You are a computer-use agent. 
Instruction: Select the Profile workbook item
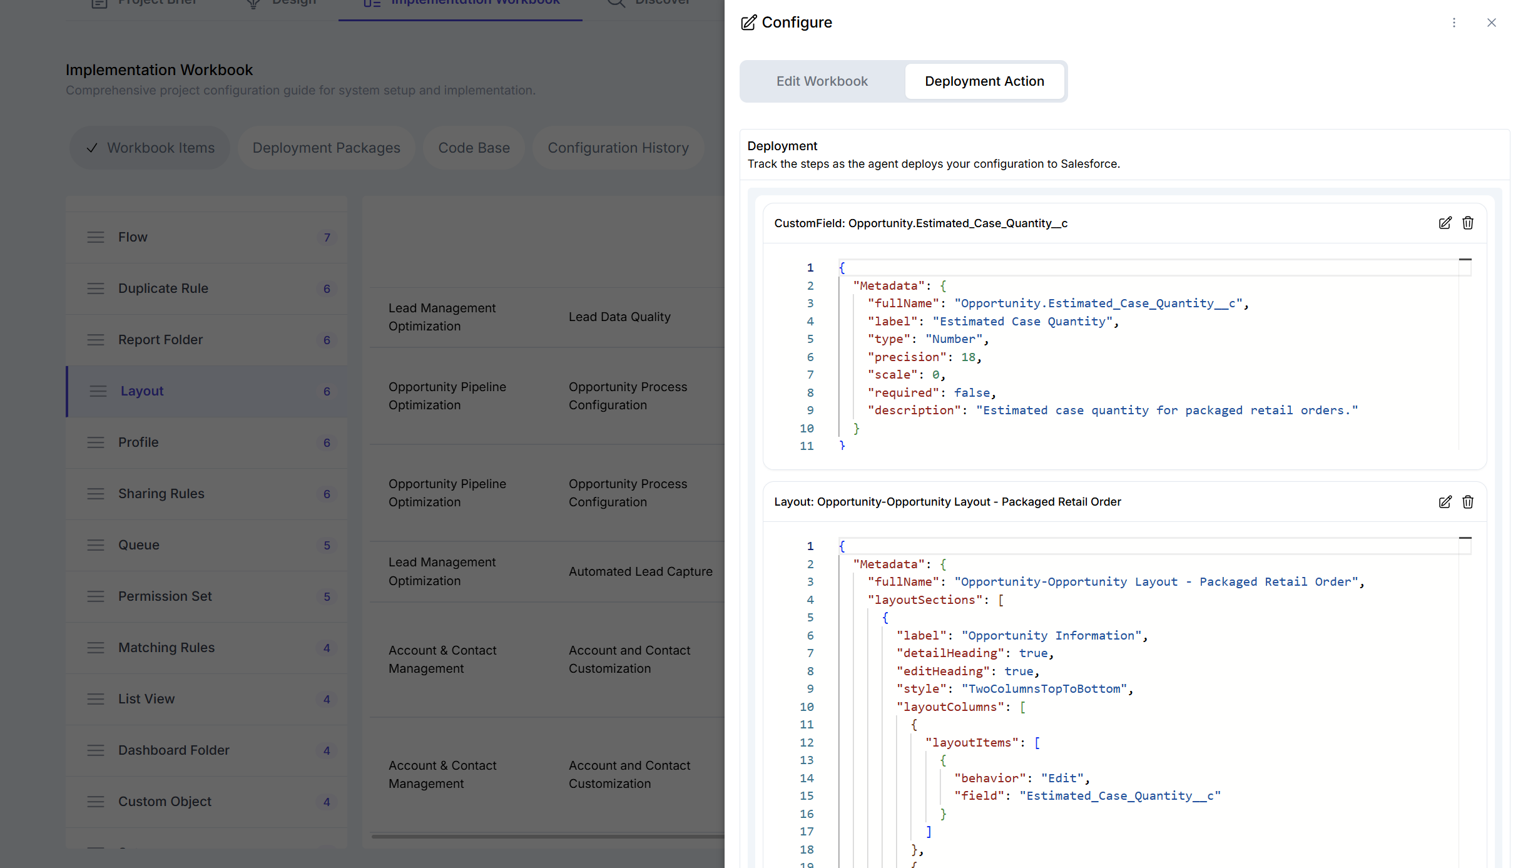[x=206, y=442]
